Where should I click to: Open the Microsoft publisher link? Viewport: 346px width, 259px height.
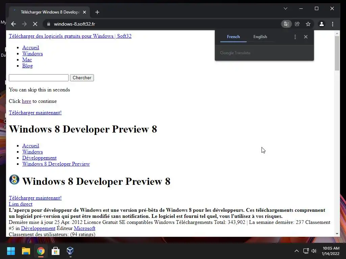pyautogui.click(x=84, y=228)
